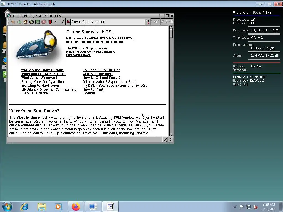
Task: Click the '21.0 Kb' page size indicator
Action: point(167,22)
